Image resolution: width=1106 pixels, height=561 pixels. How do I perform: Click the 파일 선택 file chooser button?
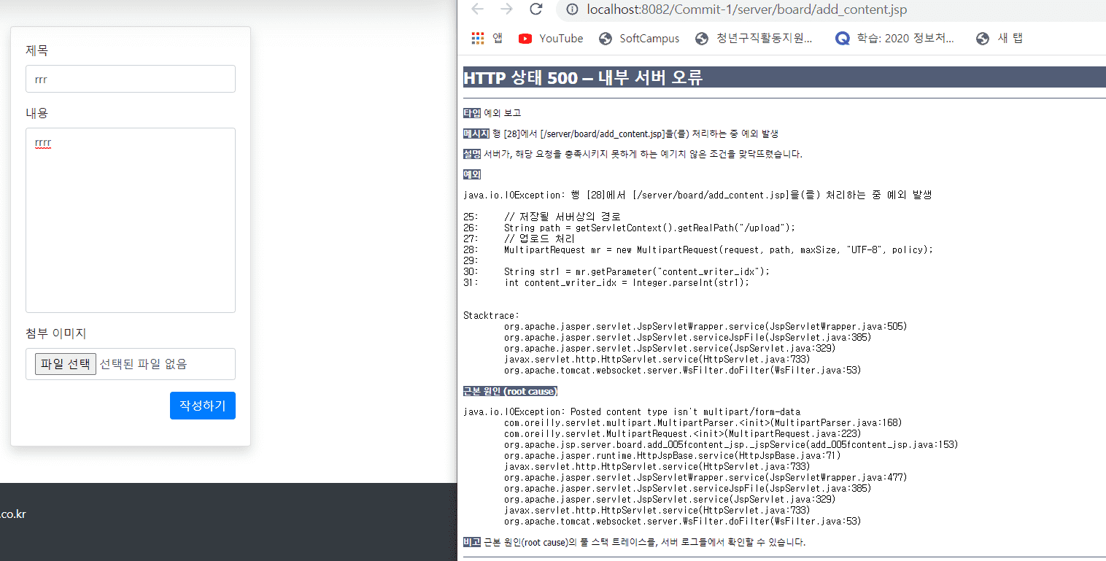click(x=66, y=364)
